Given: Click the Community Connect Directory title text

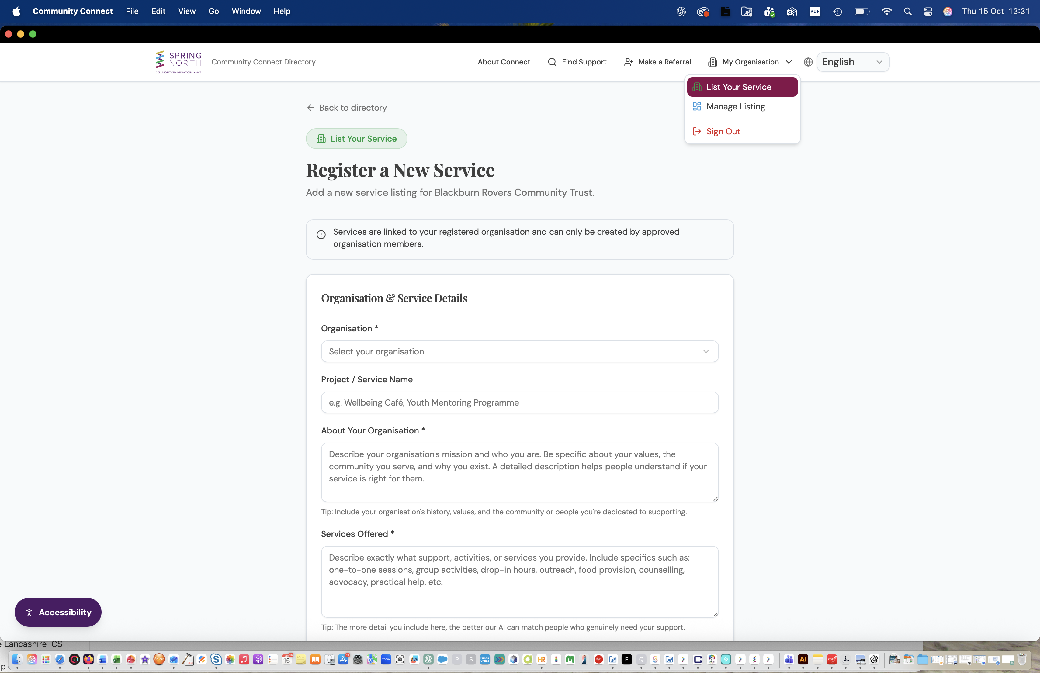Looking at the screenshot, I should [x=263, y=62].
